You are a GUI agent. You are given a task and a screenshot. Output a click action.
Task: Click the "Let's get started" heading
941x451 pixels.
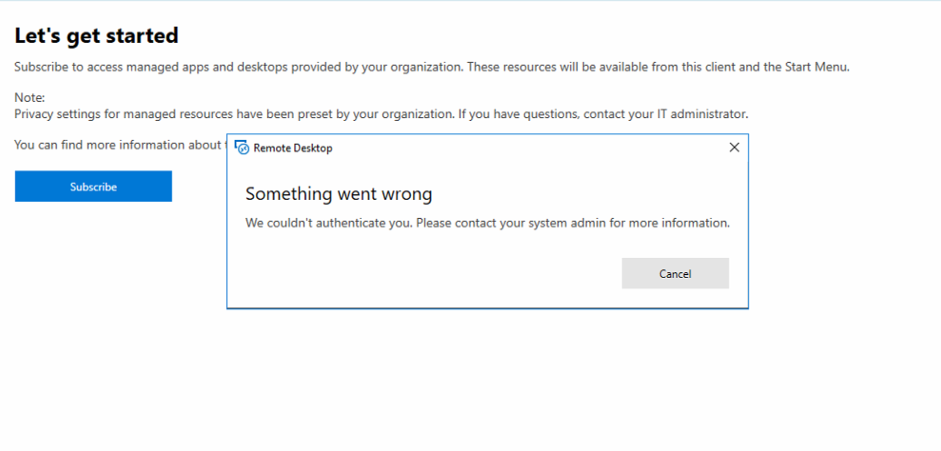[96, 36]
